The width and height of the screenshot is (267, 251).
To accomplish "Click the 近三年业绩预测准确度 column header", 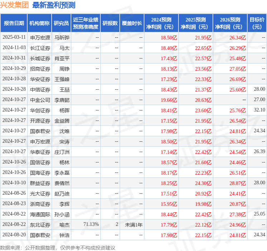I will 86,23.
